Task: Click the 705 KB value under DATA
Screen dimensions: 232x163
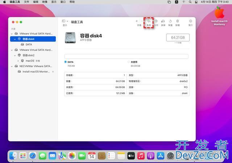Action: pyautogui.click(x=71, y=66)
